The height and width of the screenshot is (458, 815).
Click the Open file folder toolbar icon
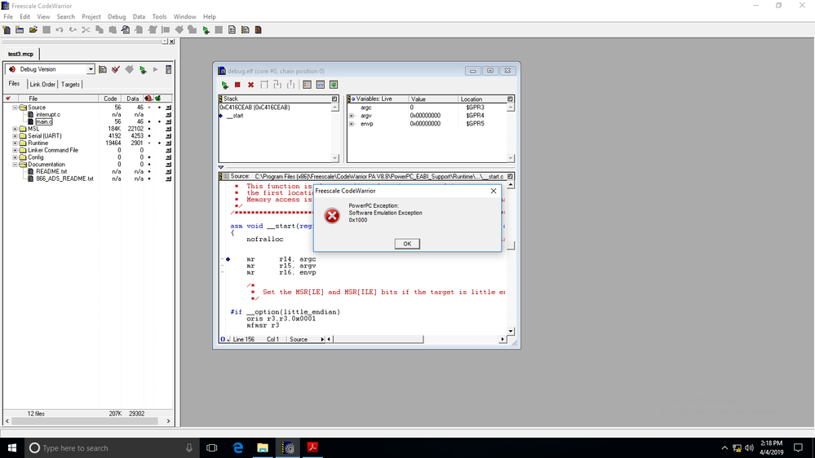click(33, 30)
